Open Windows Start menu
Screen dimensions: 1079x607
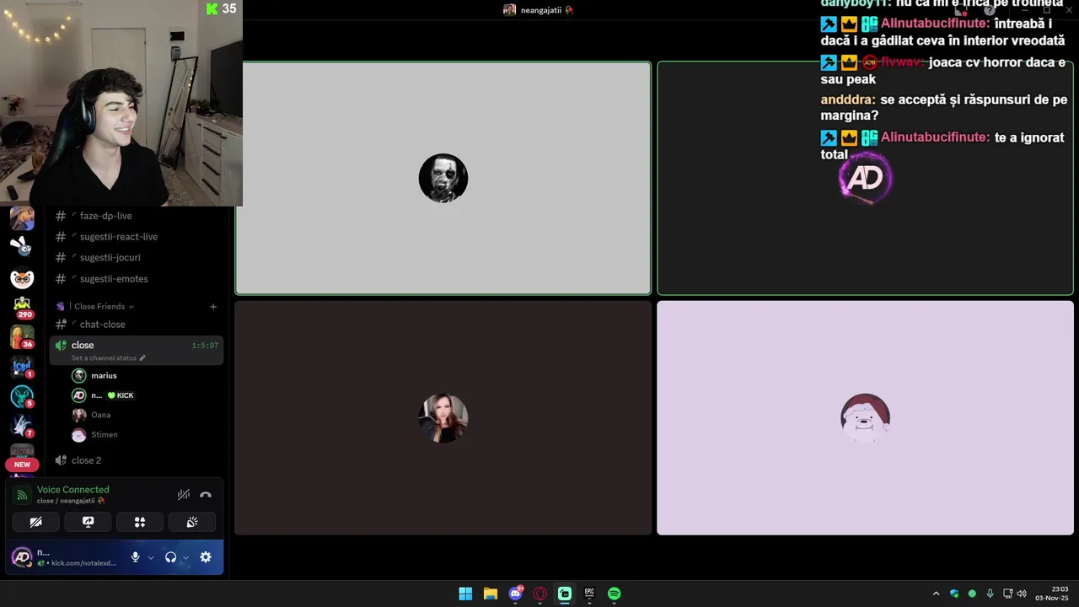[x=465, y=594]
